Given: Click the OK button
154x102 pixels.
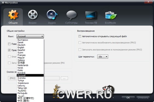Looking at the screenshot, I should point(128,98).
